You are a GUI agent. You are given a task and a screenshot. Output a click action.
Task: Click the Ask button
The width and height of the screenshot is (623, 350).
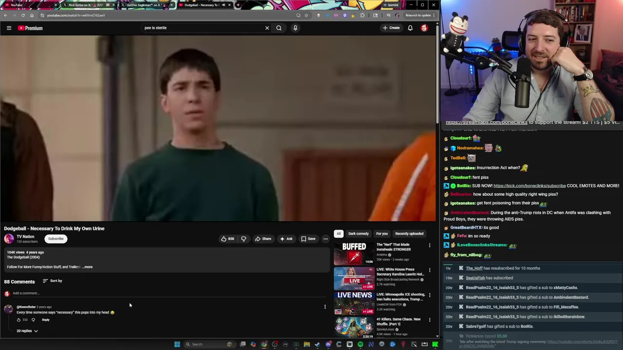286,239
